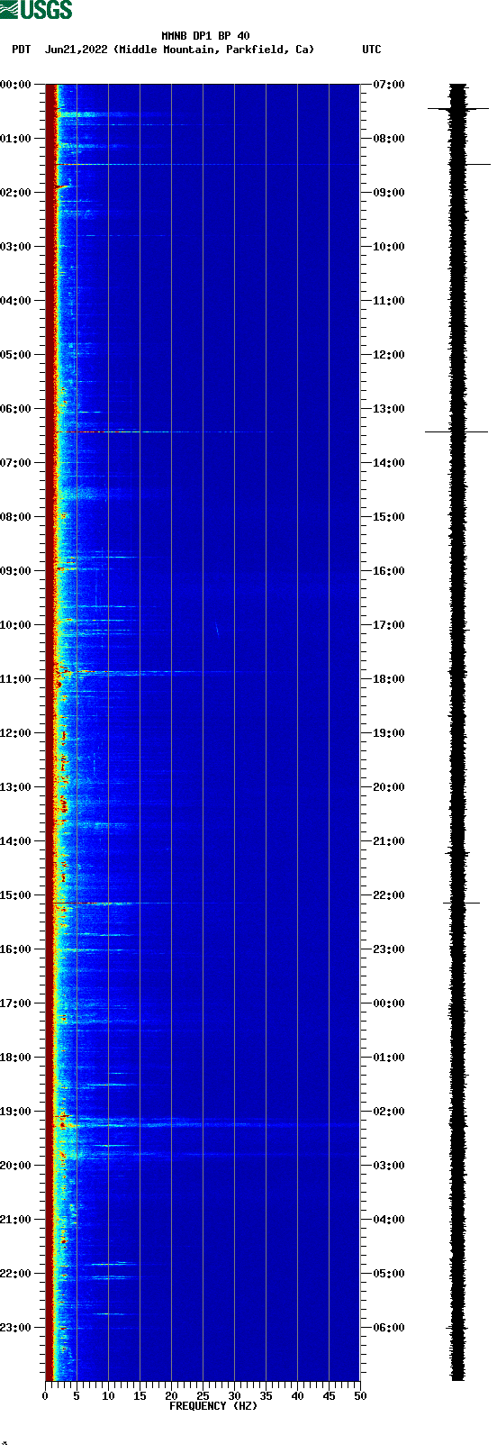This screenshot has width=497, height=1453.
Task: Click the 14:00 PDT time label on left axis
Action: [x=16, y=841]
